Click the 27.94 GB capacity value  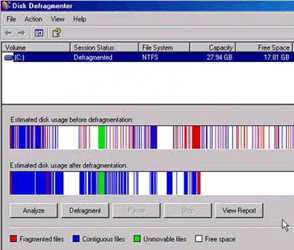pyautogui.click(x=219, y=57)
